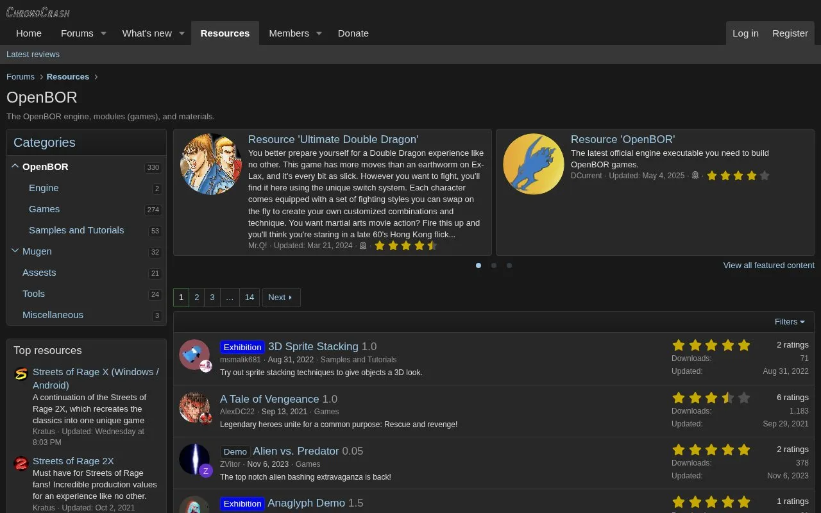Expand the What's new dropdown arrow

pyautogui.click(x=182, y=33)
